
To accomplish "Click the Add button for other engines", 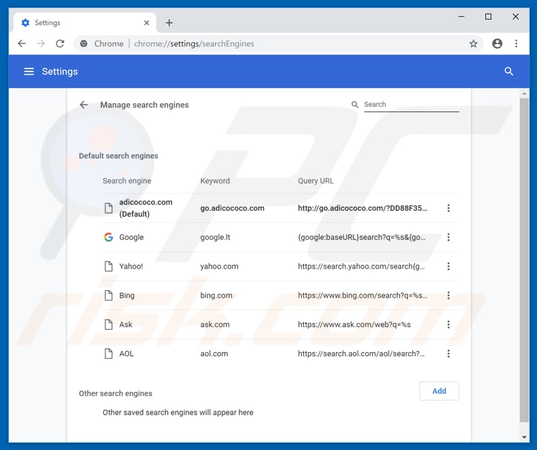I will 439,391.
